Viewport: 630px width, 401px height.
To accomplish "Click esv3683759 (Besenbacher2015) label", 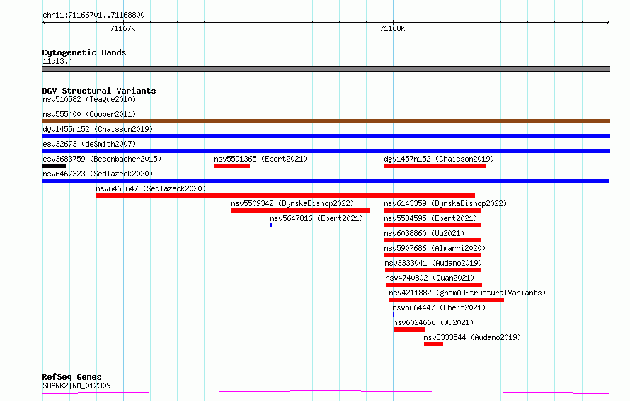I will coord(102,159).
